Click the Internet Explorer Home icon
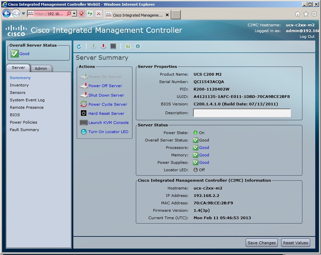Viewport: 321px width, 255px height. pyautogui.click(x=297, y=14)
